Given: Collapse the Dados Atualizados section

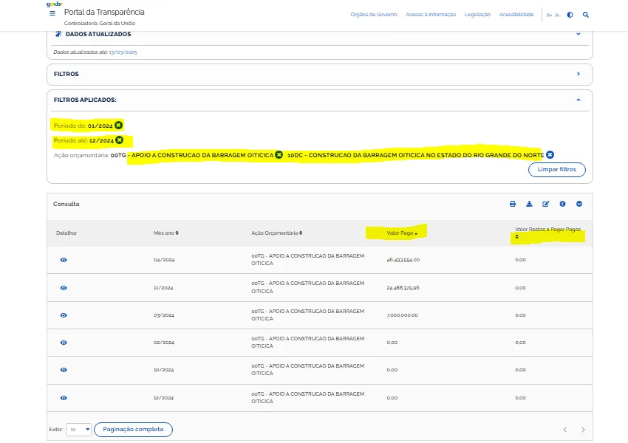Looking at the screenshot, I should pyautogui.click(x=578, y=34).
